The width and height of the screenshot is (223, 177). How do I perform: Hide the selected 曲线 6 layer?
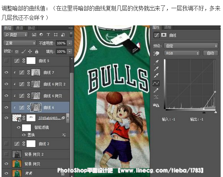point(6,107)
